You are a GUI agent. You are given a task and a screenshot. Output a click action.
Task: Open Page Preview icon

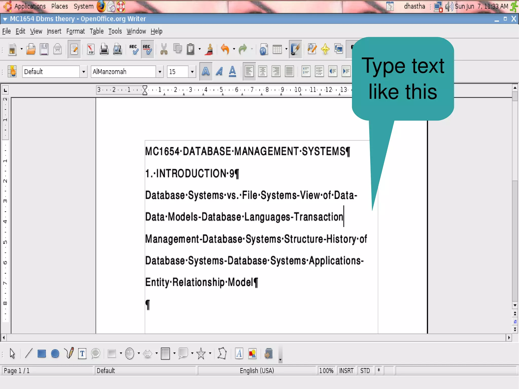[117, 49]
